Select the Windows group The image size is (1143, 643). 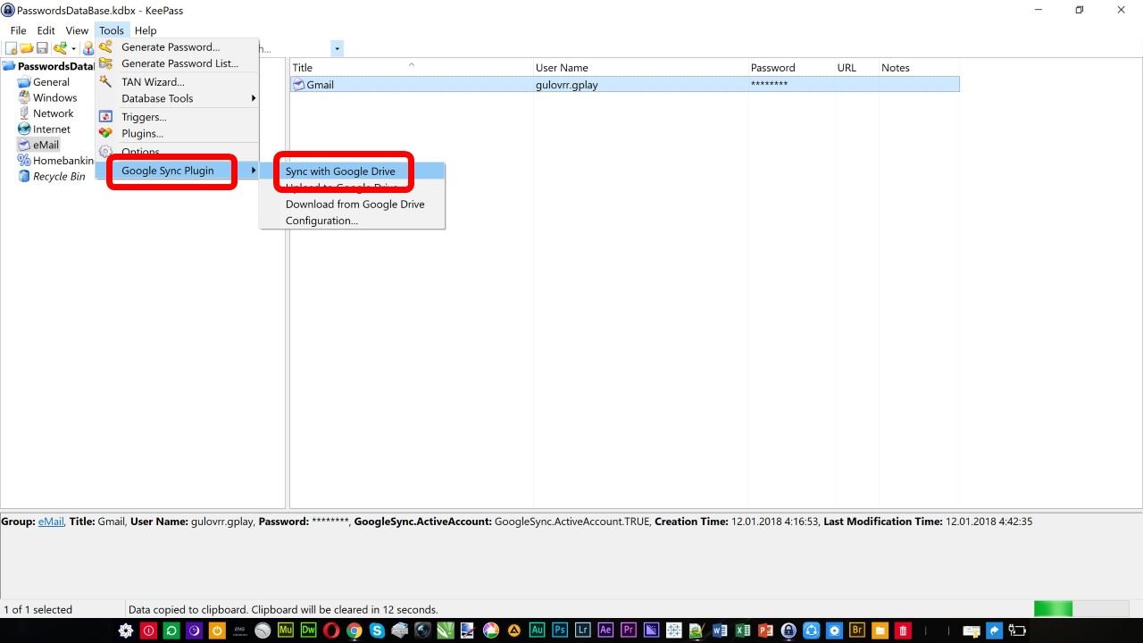pos(54,97)
